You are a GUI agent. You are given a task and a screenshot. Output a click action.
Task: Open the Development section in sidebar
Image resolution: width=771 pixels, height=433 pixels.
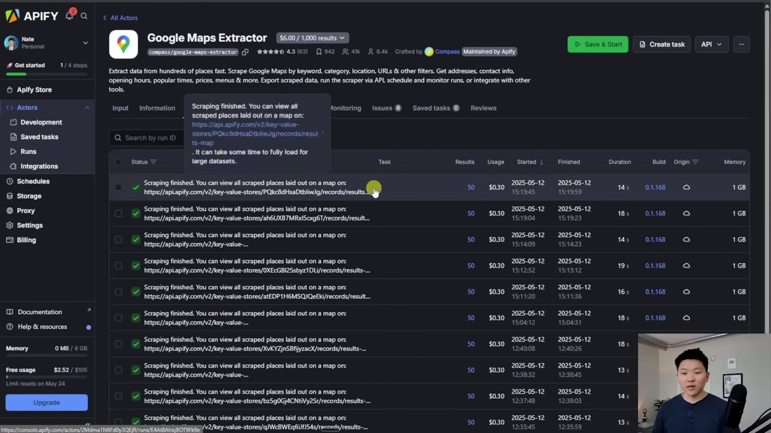pos(41,122)
